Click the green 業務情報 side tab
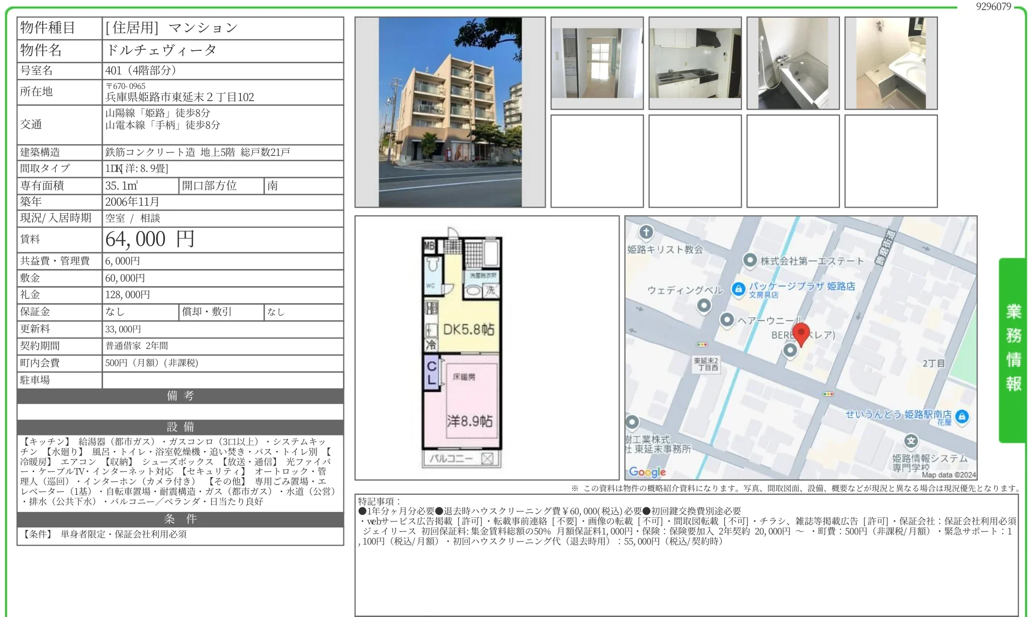This screenshot has width=1034, height=617. pyautogui.click(x=1013, y=348)
